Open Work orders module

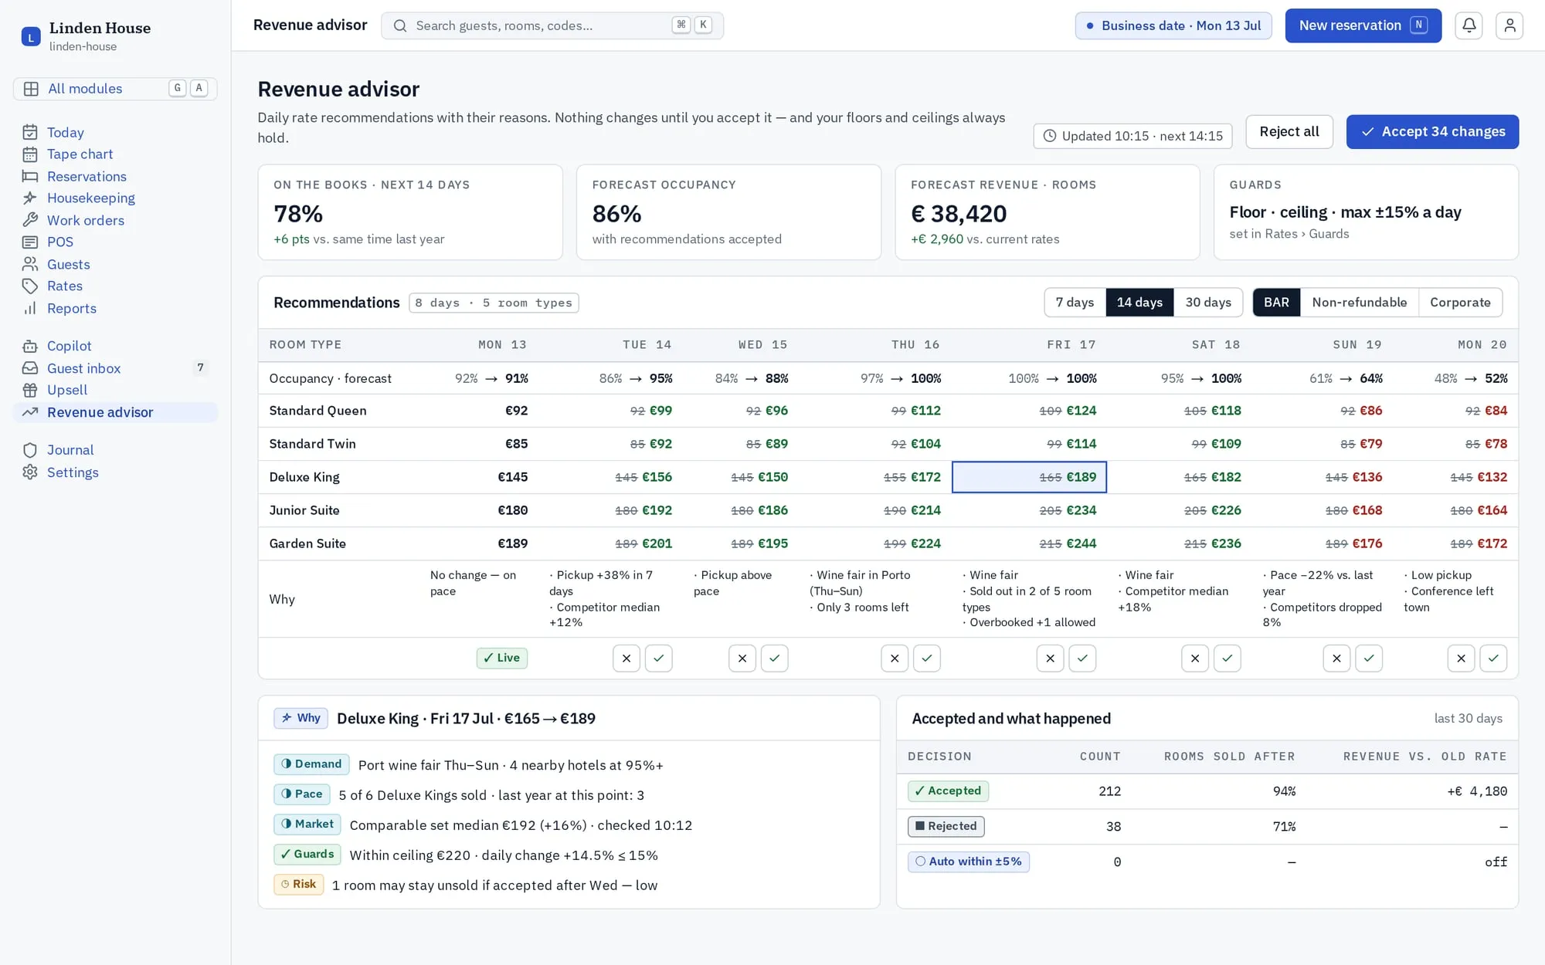tap(115, 220)
